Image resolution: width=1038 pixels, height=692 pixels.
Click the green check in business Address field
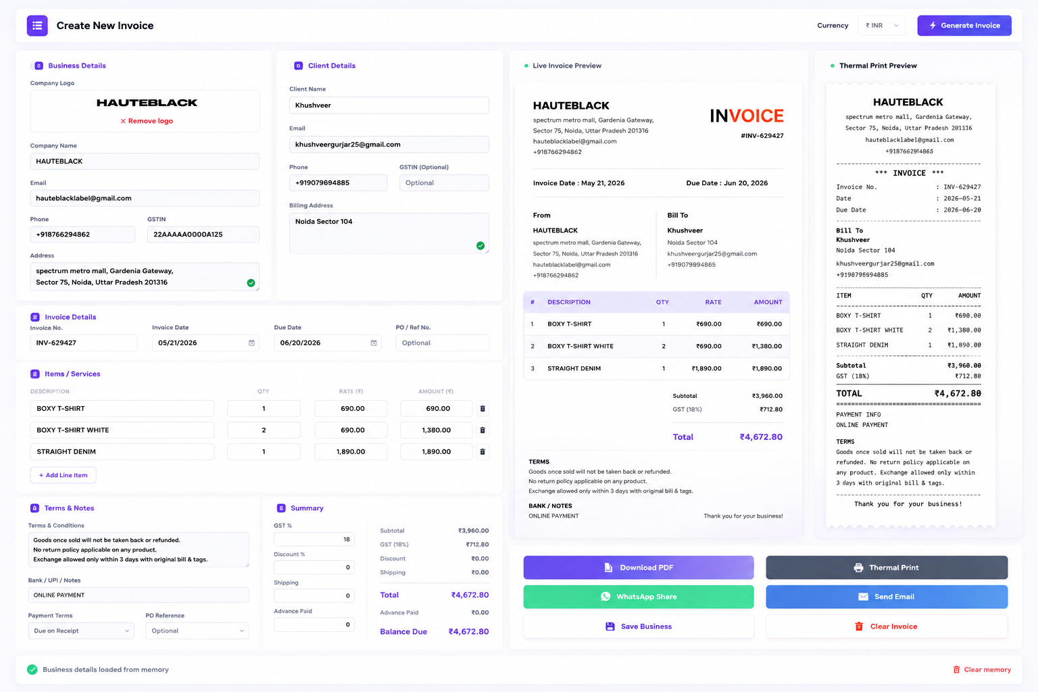251,283
